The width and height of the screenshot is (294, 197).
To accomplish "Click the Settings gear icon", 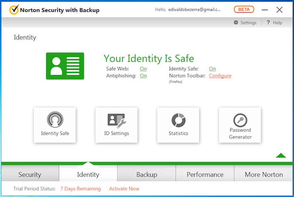I will click(x=236, y=23).
